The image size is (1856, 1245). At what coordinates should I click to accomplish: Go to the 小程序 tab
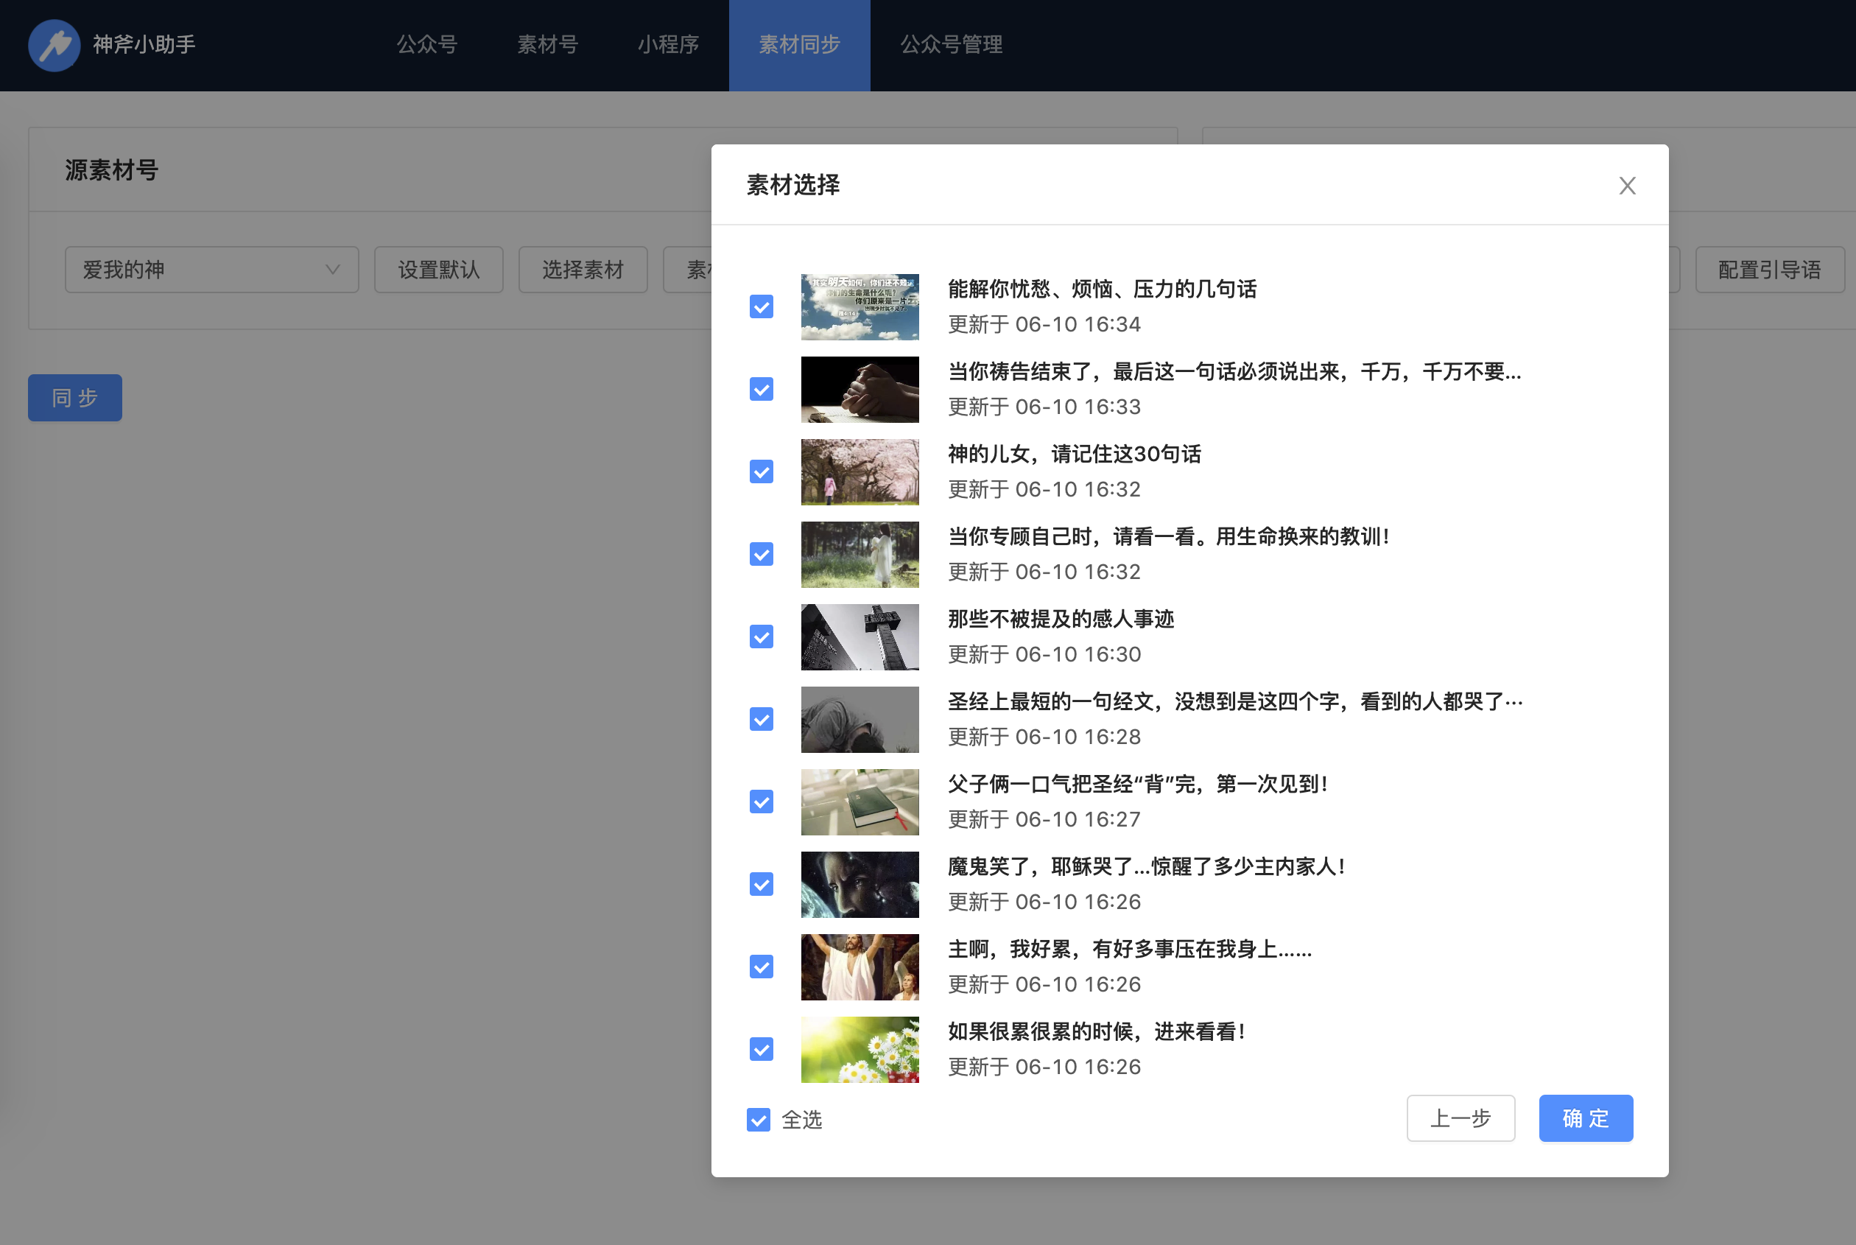coord(669,45)
